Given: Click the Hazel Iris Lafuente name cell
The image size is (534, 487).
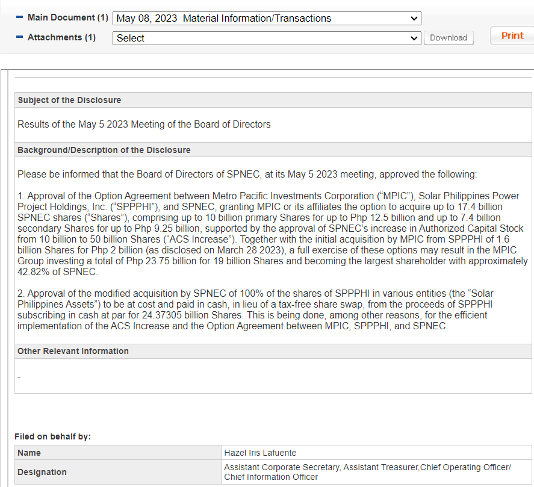Looking at the screenshot, I should [x=377, y=453].
